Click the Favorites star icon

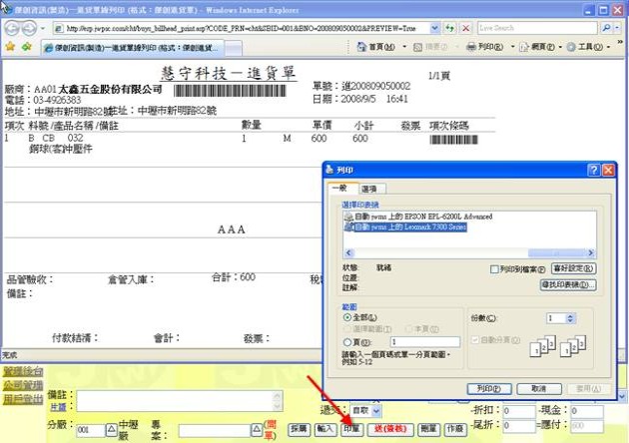coord(9,47)
